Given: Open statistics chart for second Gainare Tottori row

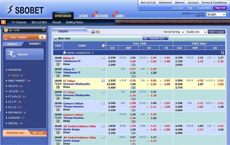Looking at the screenshot, I should pyautogui.click(x=58, y=121).
